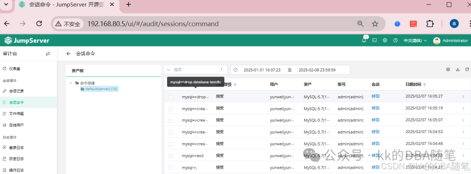
Task: Check the row dated 16:04:53
Action: pos(171,132)
